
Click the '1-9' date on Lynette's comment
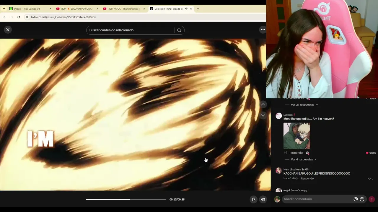(285, 153)
